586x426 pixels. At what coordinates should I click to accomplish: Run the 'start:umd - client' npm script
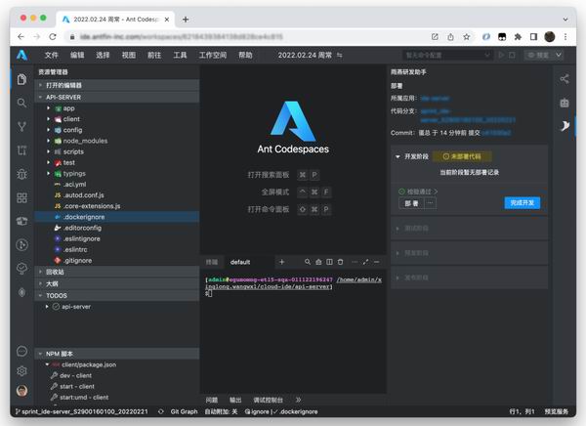pyautogui.click(x=84, y=398)
